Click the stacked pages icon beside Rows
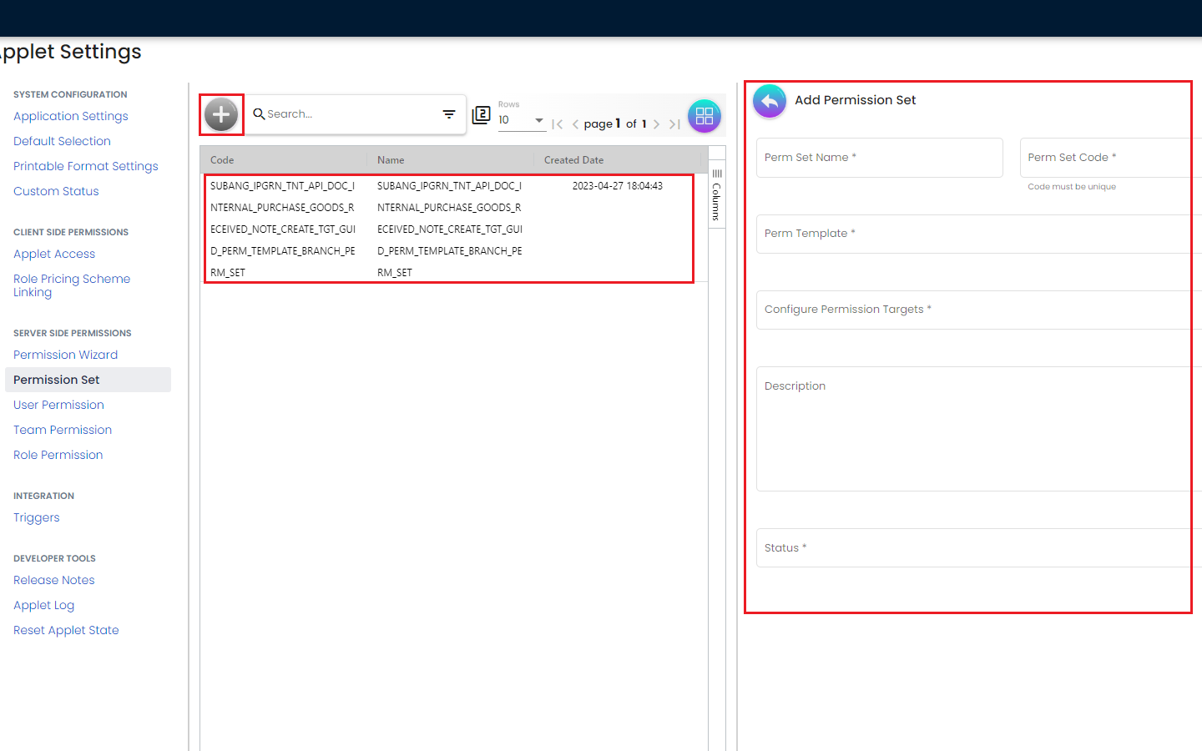 click(482, 115)
